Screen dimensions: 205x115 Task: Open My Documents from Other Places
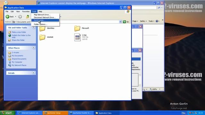pyautogui.click(x=17, y=56)
